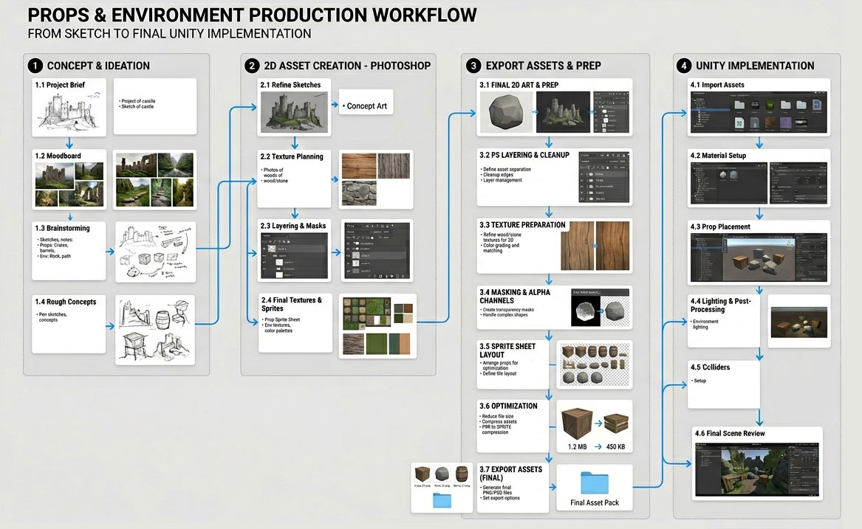Open the 2.1 Refine Sketches painted castle image
862x529 pixels.
point(294,111)
